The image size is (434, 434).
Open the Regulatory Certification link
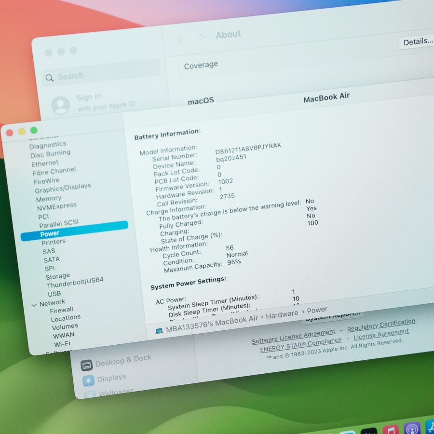tap(381, 325)
